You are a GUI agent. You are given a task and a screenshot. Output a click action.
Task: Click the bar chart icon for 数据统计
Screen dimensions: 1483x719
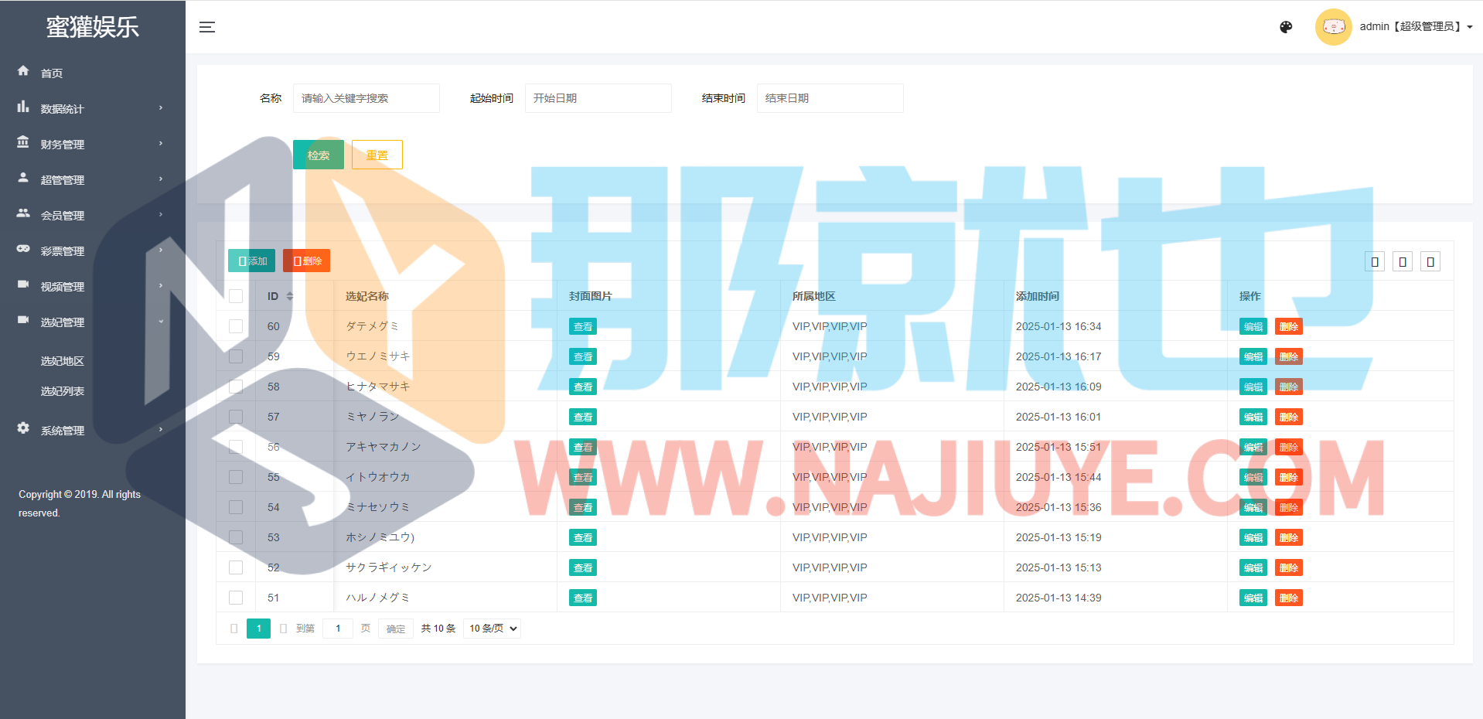pyautogui.click(x=23, y=107)
